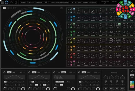Image resolution: width=135 pixels, height=91 pixels.
Task: Open Free sync dropdown in M3
Action: pyautogui.click(x=57, y=85)
